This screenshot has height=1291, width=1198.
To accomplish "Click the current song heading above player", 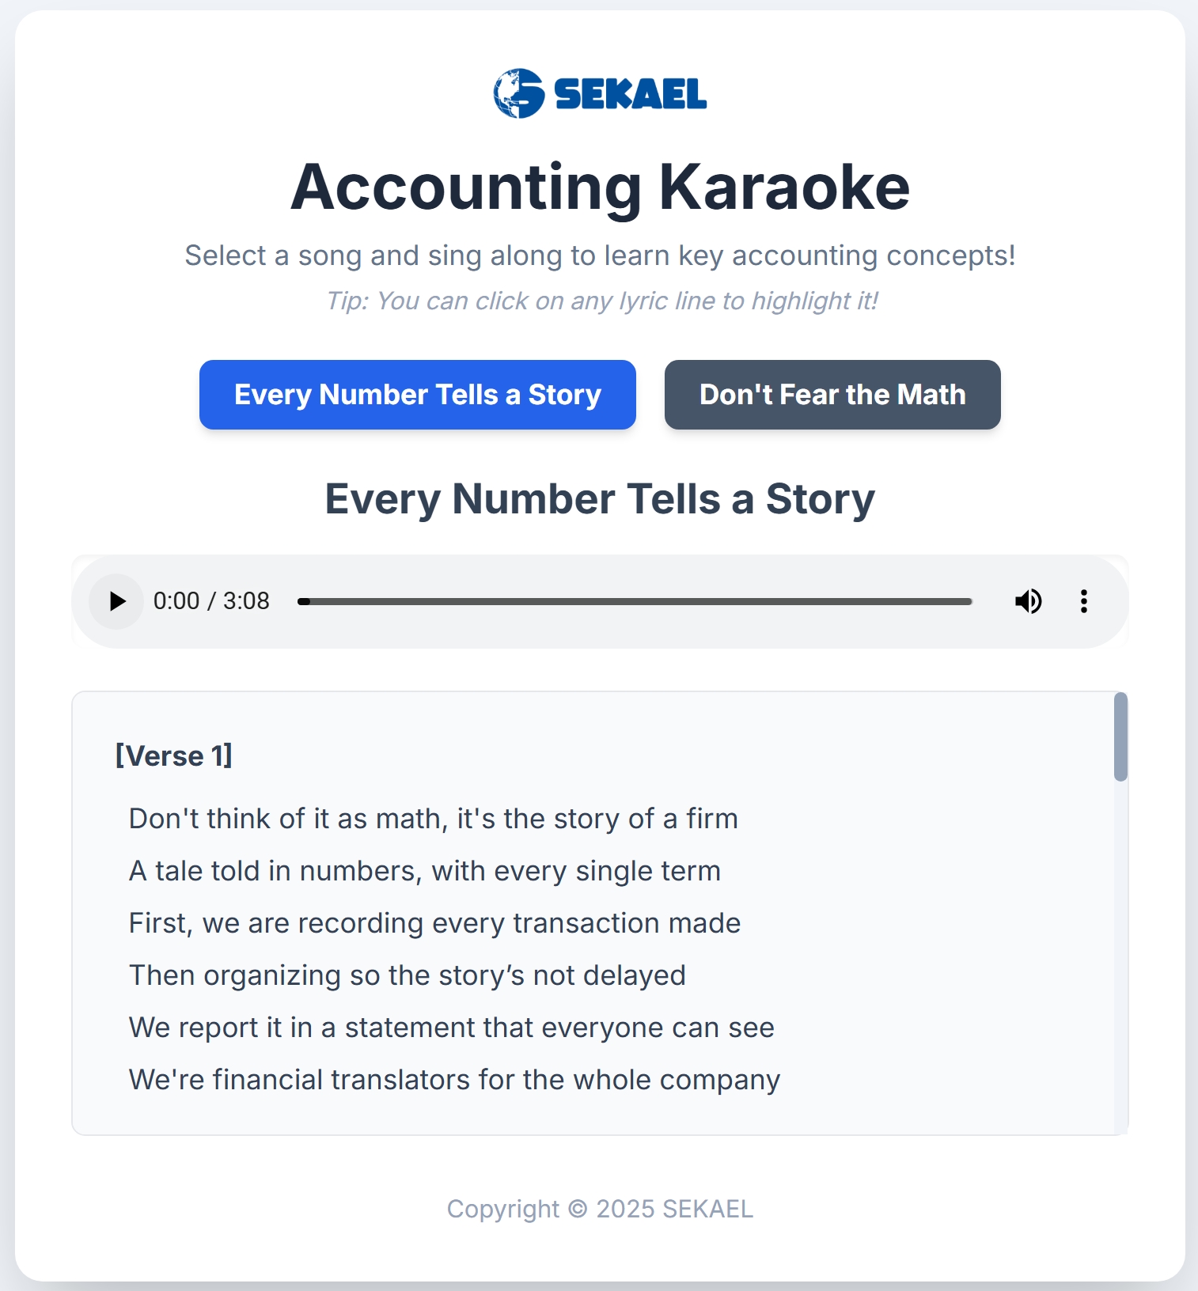I will pos(600,499).
